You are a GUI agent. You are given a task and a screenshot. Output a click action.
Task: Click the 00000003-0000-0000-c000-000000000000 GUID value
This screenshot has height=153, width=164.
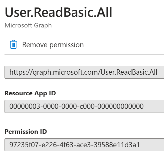point(76,106)
